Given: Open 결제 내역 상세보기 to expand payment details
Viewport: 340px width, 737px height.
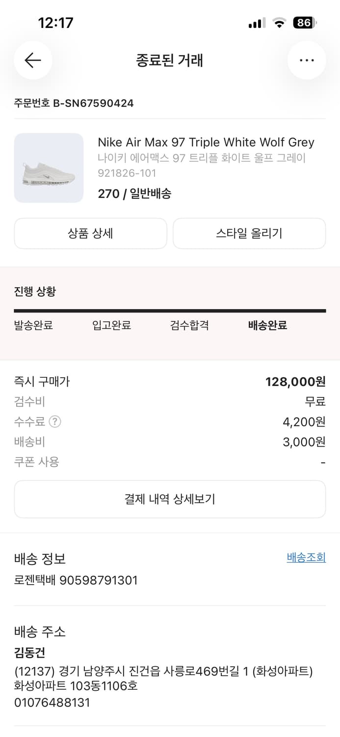Looking at the screenshot, I should (170, 499).
